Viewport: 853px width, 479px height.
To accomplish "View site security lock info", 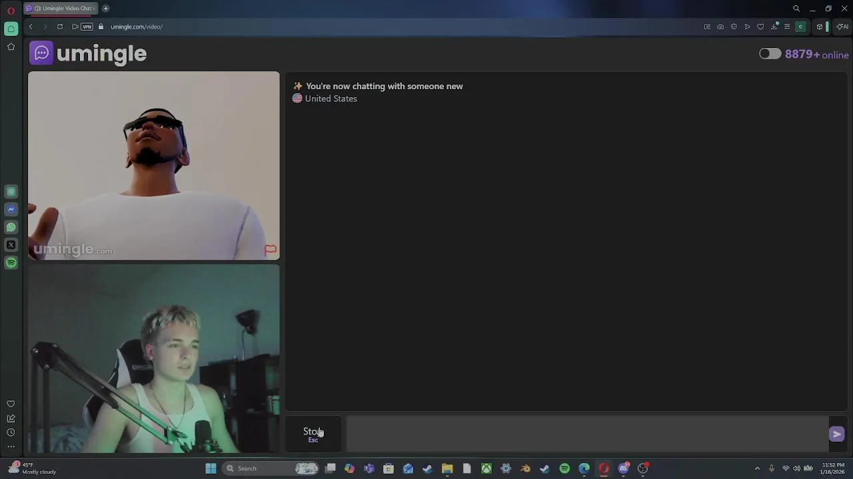I will coord(101,27).
